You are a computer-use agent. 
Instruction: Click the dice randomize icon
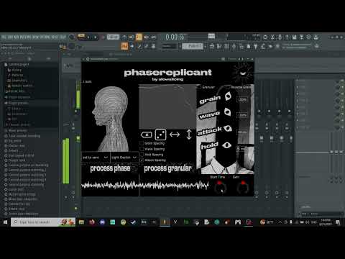pos(160,135)
